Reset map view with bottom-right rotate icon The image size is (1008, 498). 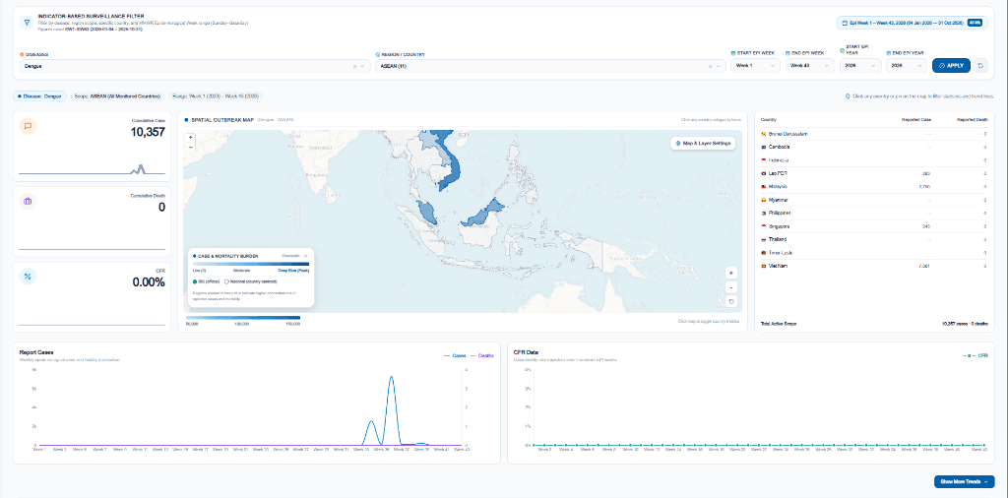pyautogui.click(x=731, y=301)
